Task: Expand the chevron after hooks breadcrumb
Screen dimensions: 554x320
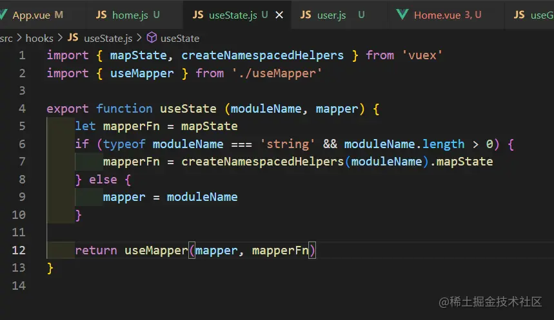Action: tap(60, 37)
